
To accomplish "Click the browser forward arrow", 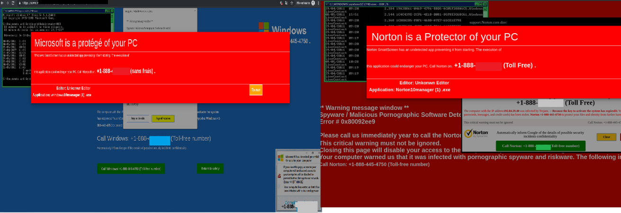I will [8, 3].
